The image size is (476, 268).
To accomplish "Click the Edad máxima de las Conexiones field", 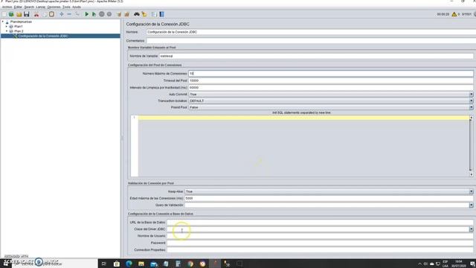I will [x=329, y=198].
